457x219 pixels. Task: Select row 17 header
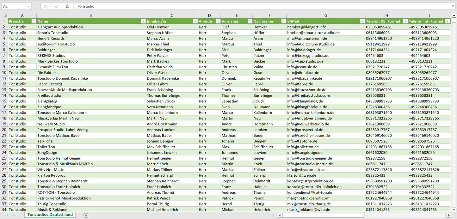[x=4, y=113]
